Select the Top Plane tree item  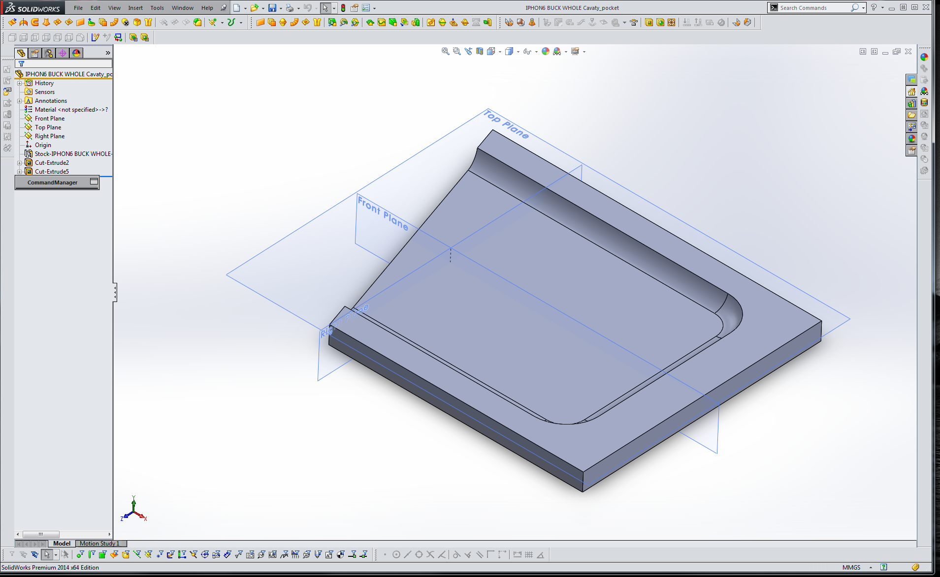[x=48, y=127]
